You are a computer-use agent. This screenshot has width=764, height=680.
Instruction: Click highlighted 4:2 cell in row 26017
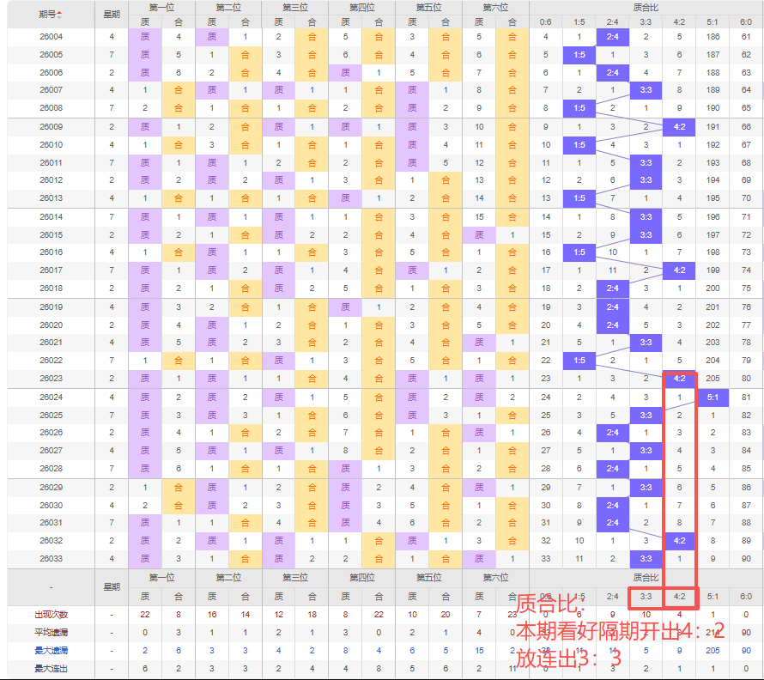click(x=679, y=270)
